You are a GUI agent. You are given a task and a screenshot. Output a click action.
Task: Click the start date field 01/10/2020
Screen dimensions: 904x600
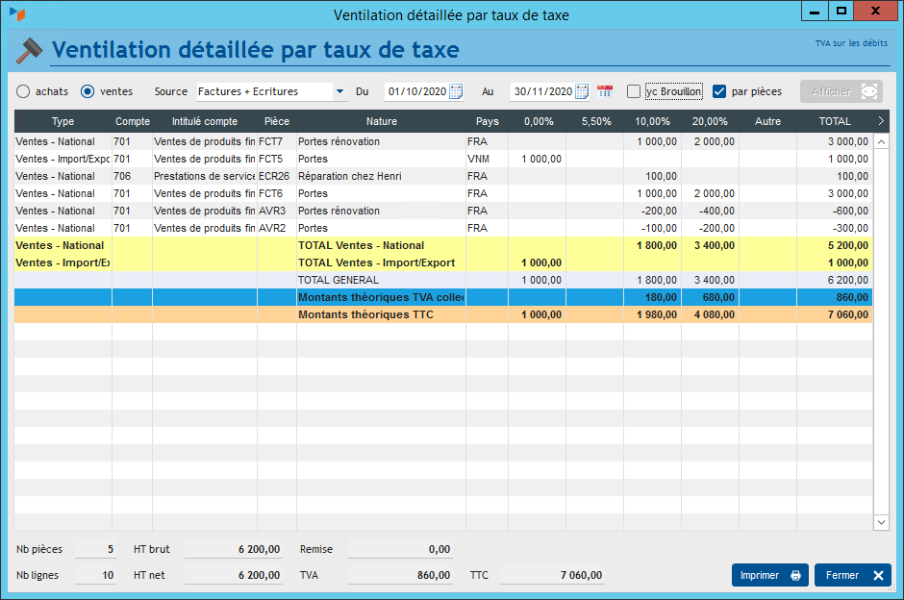coord(416,91)
